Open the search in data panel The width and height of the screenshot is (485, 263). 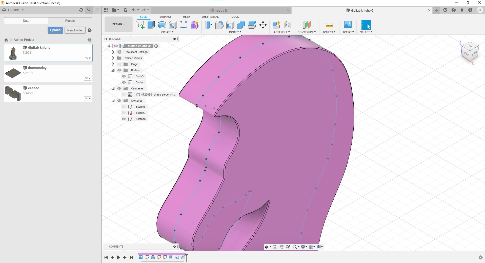click(89, 10)
